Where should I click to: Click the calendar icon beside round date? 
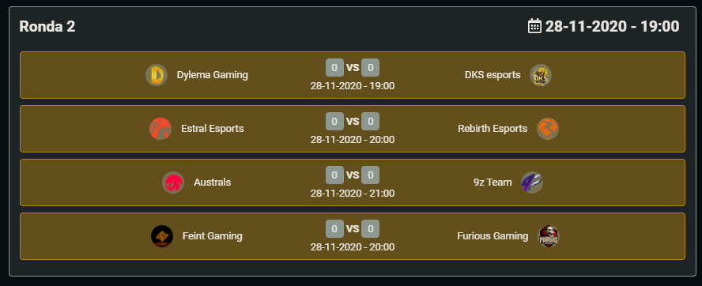point(534,26)
